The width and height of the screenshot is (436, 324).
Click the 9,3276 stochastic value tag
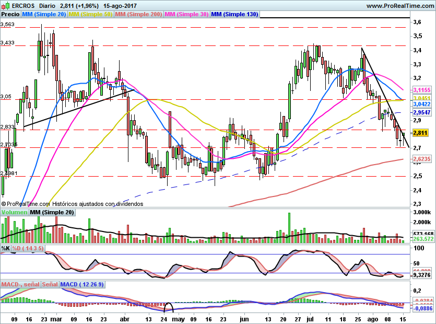[421, 274]
